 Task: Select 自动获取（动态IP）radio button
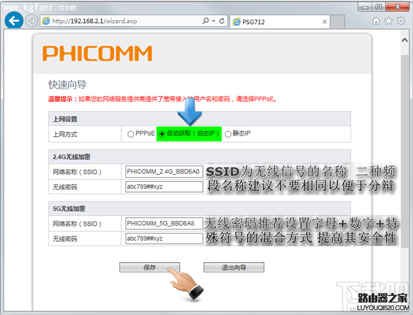(162, 134)
